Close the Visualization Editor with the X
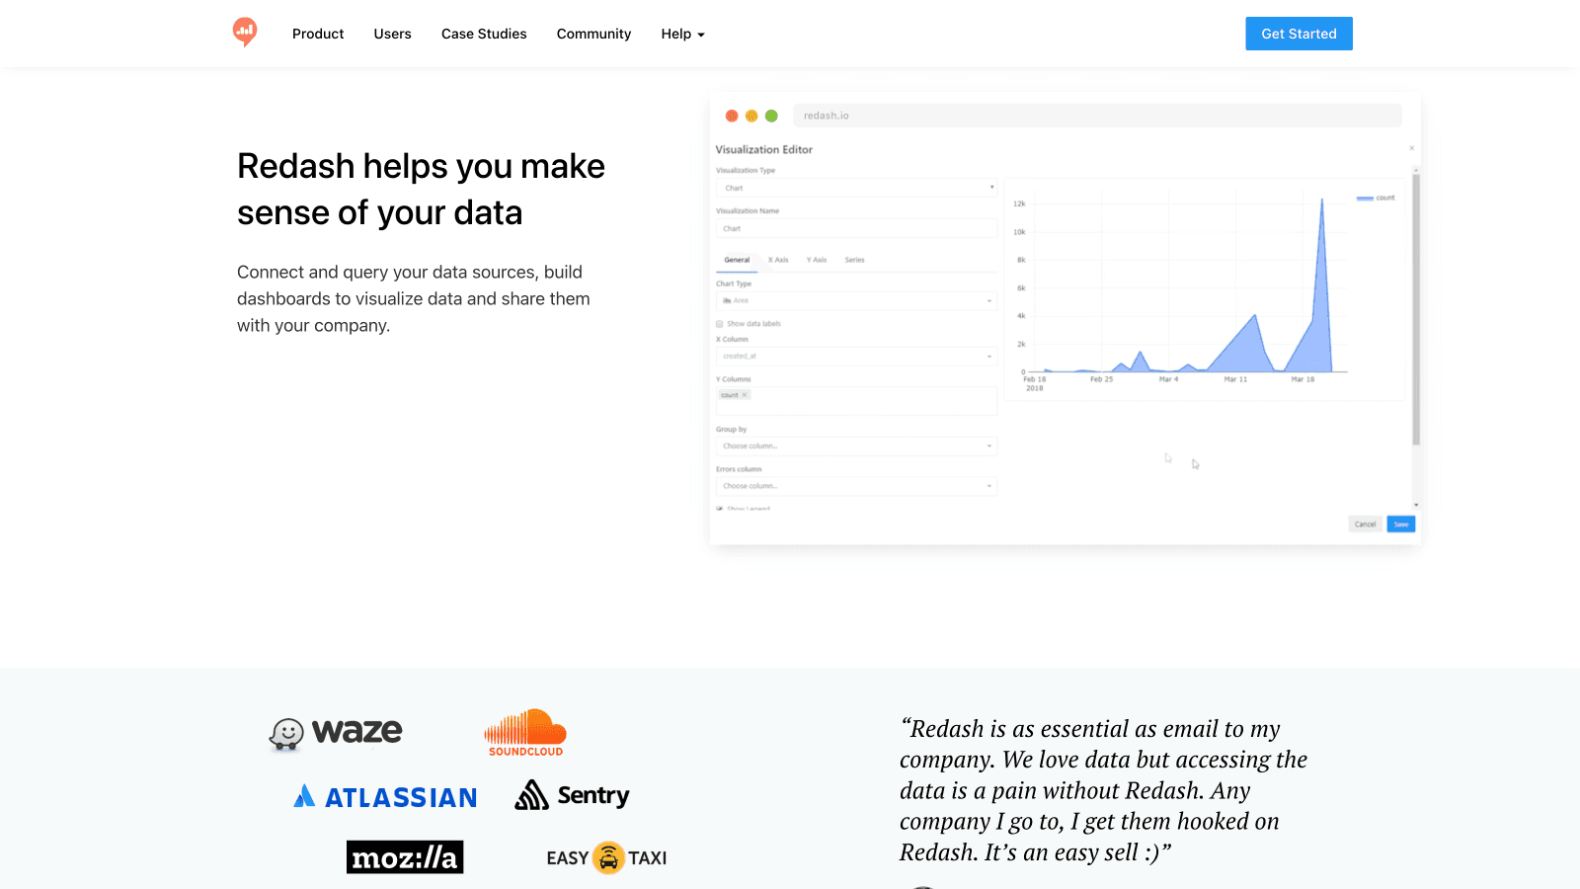 pyautogui.click(x=1411, y=148)
